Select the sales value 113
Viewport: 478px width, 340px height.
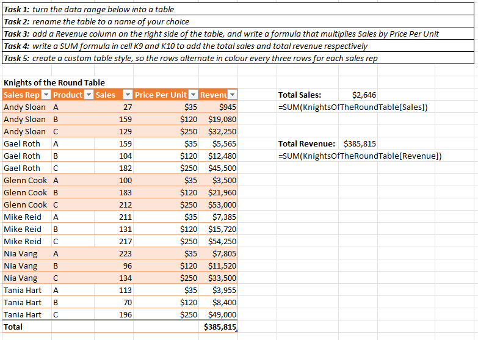114,290
